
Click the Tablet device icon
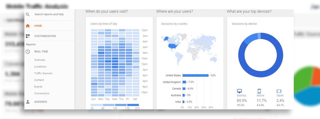click(279, 91)
